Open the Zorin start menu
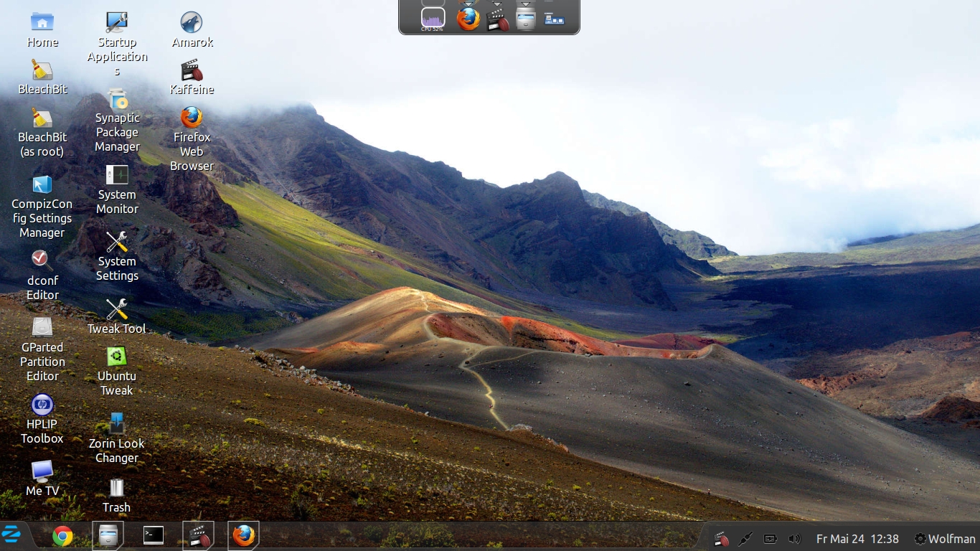 [11, 535]
